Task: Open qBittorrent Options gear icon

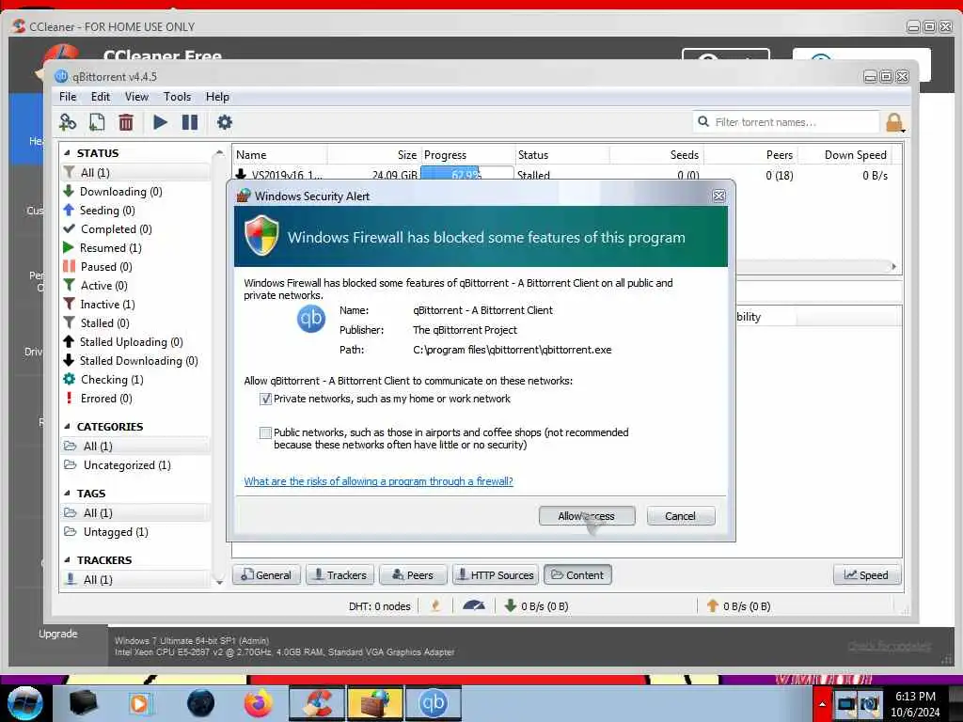Action: pyautogui.click(x=224, y=122)
